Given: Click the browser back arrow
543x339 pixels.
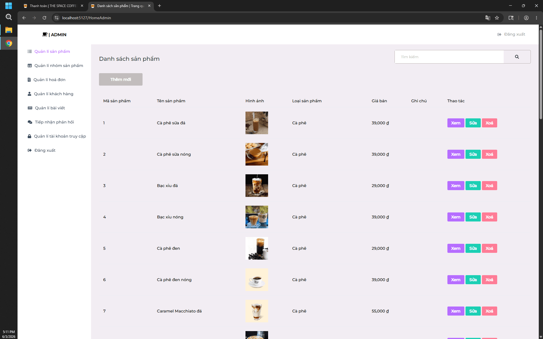Looking at the screenshot, I should click(x=24, y=18).
